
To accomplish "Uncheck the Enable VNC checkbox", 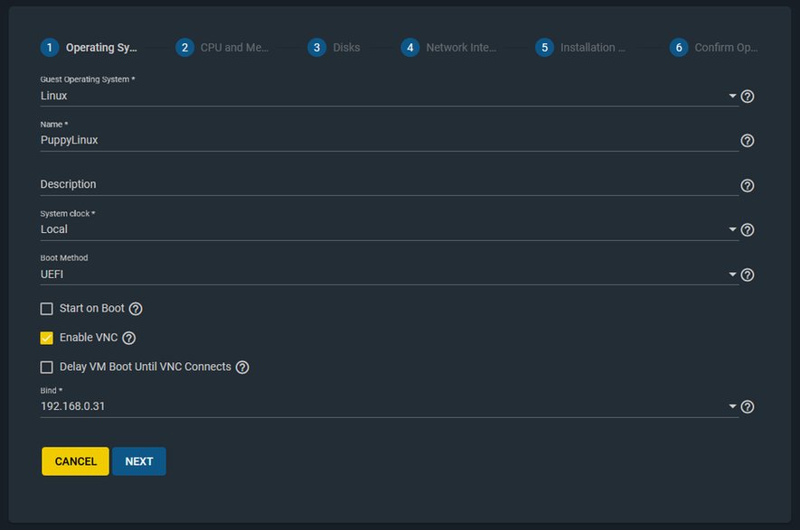I will point(46,338).
